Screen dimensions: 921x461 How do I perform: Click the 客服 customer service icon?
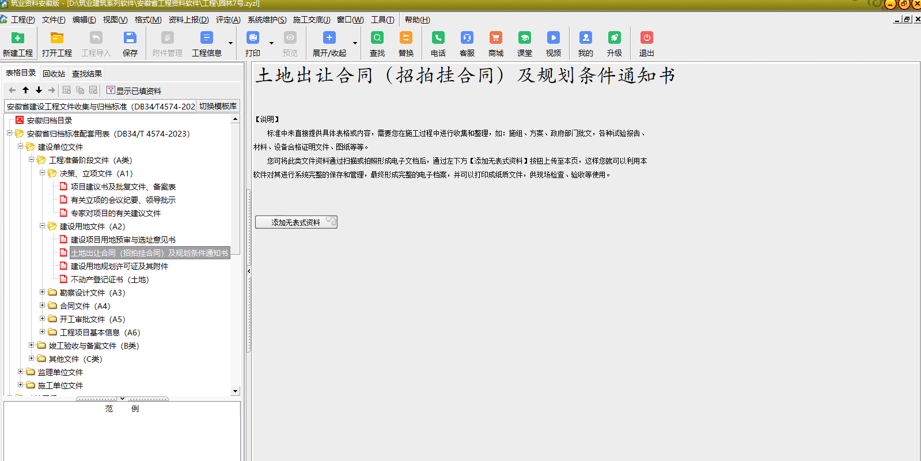pyautogui.click(x=467, y=39)
